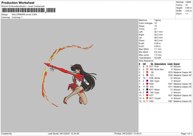Image resolution: width=193 pixels, height=136 pixels.
Task: Click the Brand column header
Action: (177, 64)
